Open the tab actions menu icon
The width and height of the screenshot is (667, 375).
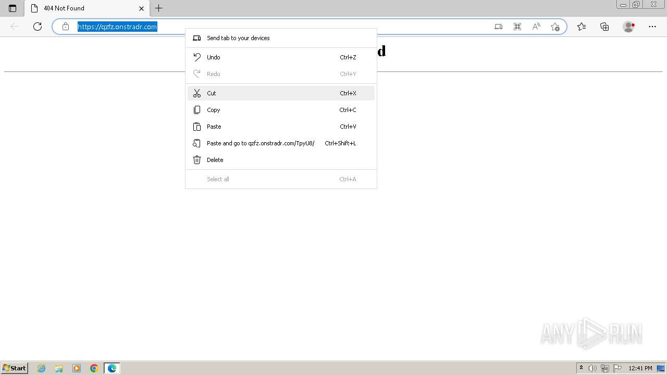coord(13,8)
